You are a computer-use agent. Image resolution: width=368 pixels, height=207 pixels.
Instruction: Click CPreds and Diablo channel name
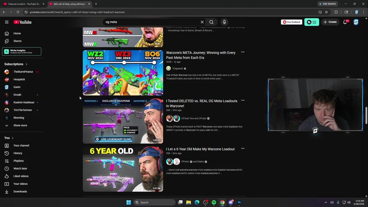click(192, 162)
